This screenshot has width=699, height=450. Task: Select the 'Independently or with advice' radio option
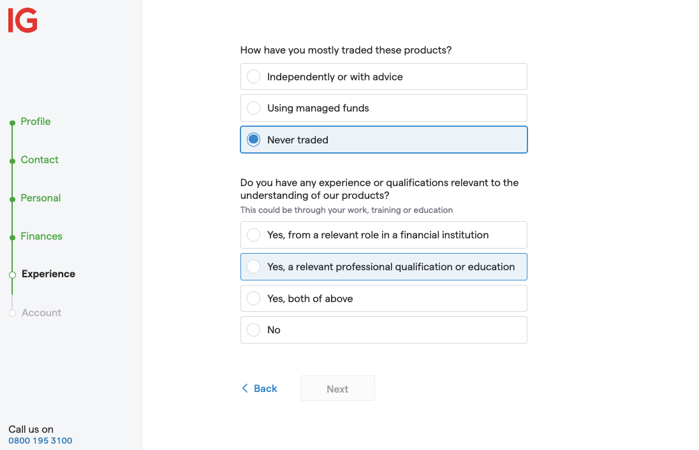(383, 76)
